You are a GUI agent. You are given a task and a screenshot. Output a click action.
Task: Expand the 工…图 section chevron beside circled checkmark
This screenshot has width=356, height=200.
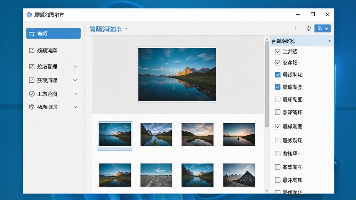click(x=75, y=94)
